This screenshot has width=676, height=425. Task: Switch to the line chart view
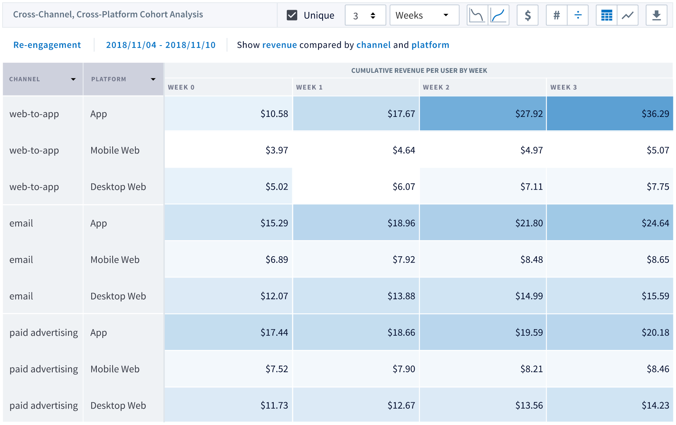tap(628, 15)
